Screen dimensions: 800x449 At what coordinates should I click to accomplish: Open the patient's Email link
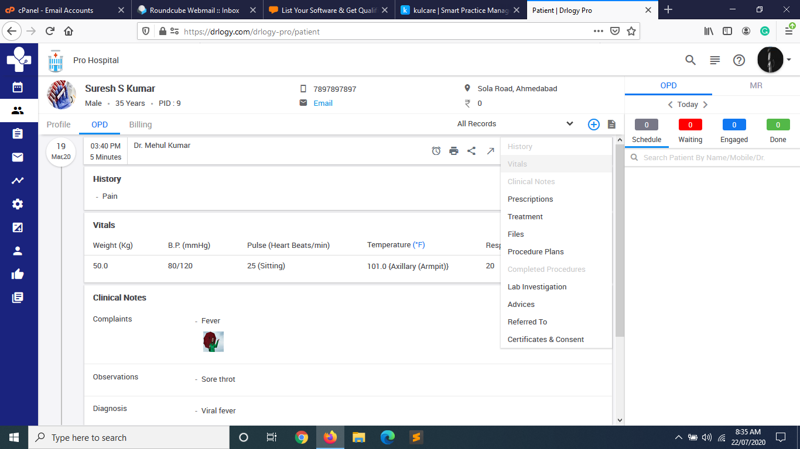pyautogui.click(x=323, y=103)
